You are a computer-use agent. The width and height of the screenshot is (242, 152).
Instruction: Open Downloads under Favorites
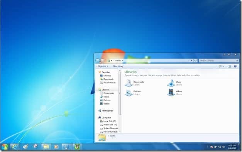tap(108, 79)
